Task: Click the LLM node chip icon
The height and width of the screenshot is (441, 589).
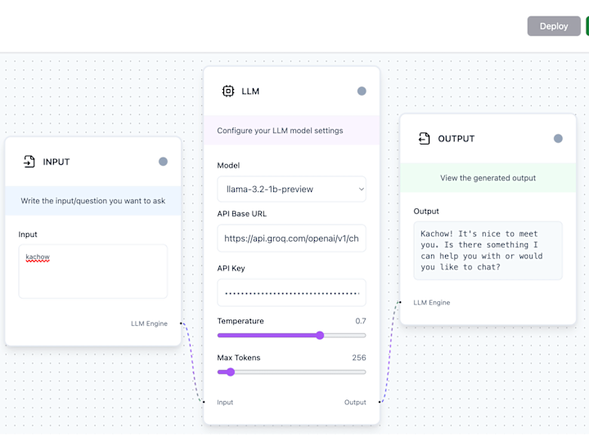Action: (228, 91)
